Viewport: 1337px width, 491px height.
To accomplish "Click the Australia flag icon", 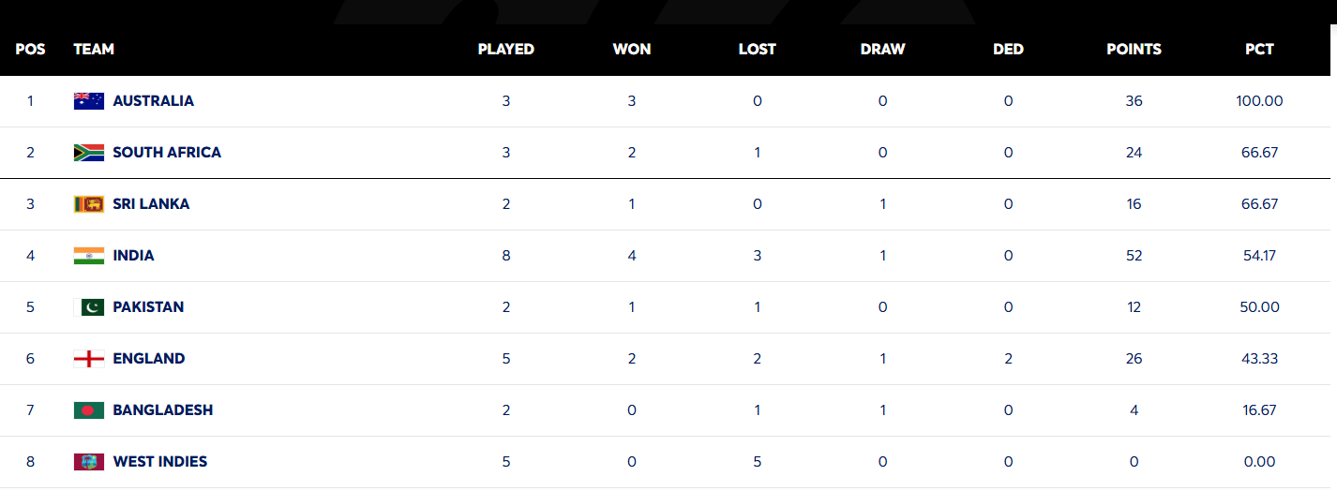I will (x=89, y=101).
